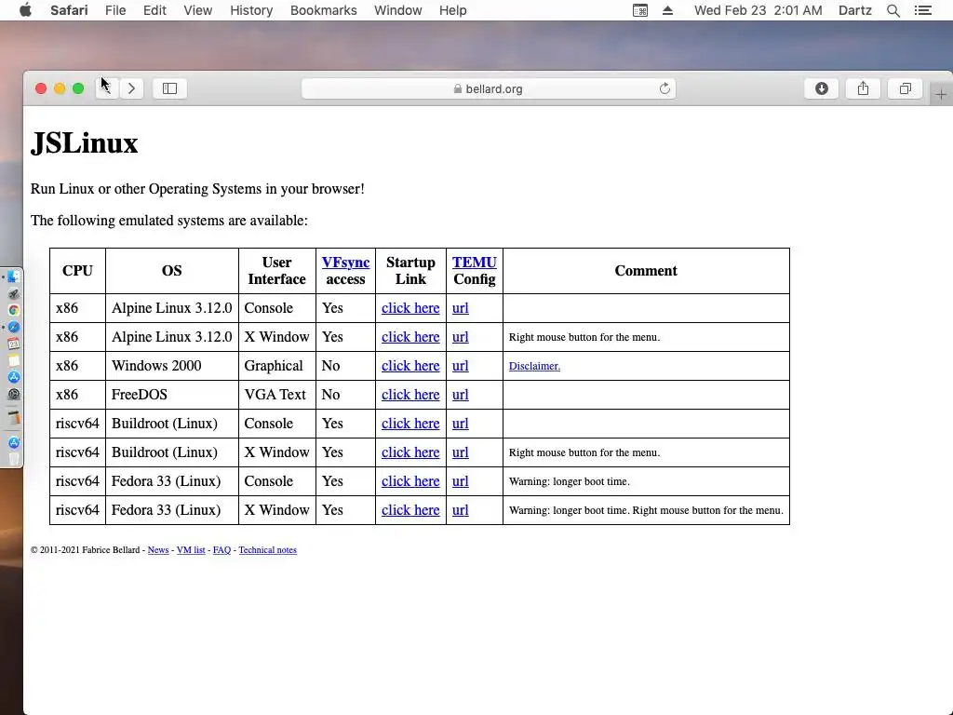Open the Edit menu

click(x=154, y=10)
